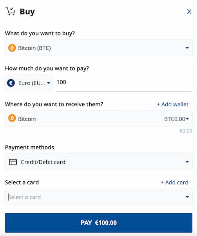Viewport: 197px width, 236px height.
Task: Open the Euro currency dropdown arrow
Action: [x=49, y=83]
